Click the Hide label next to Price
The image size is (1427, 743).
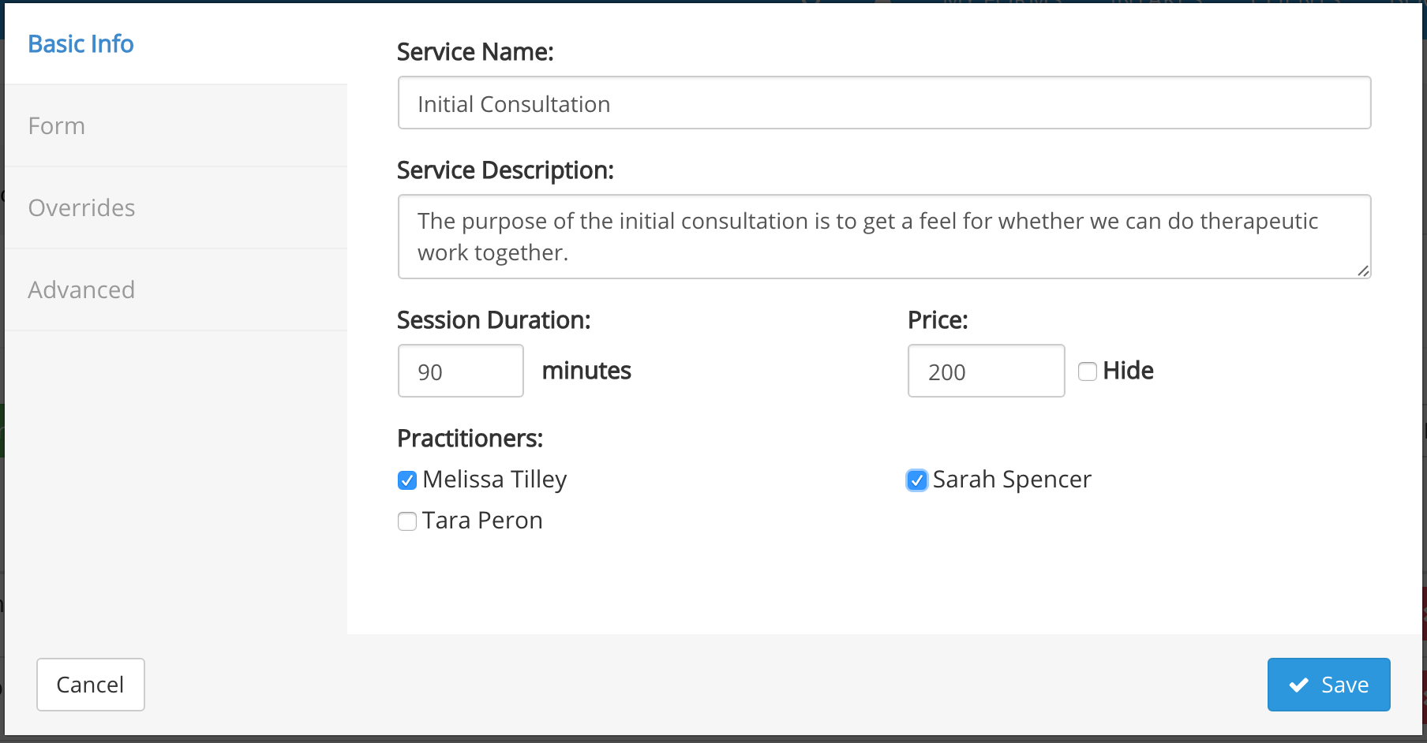(x=1128, y=371)
